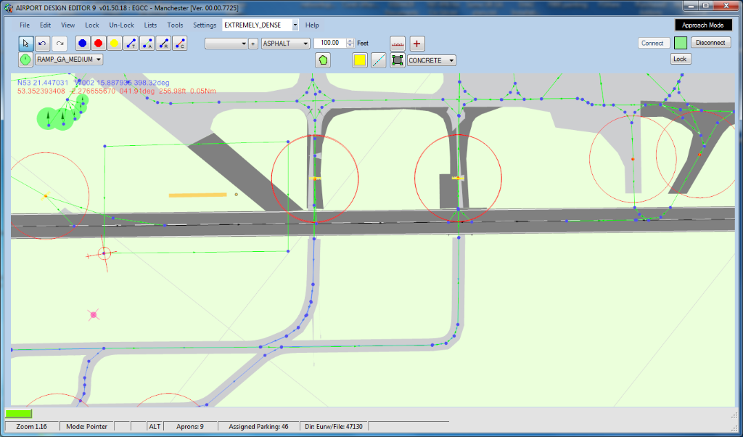Pick the blue circle node tool

coord(83,44)
